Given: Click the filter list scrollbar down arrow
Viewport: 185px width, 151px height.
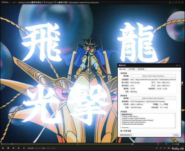Looking at the screenshot, I should 175,127.
